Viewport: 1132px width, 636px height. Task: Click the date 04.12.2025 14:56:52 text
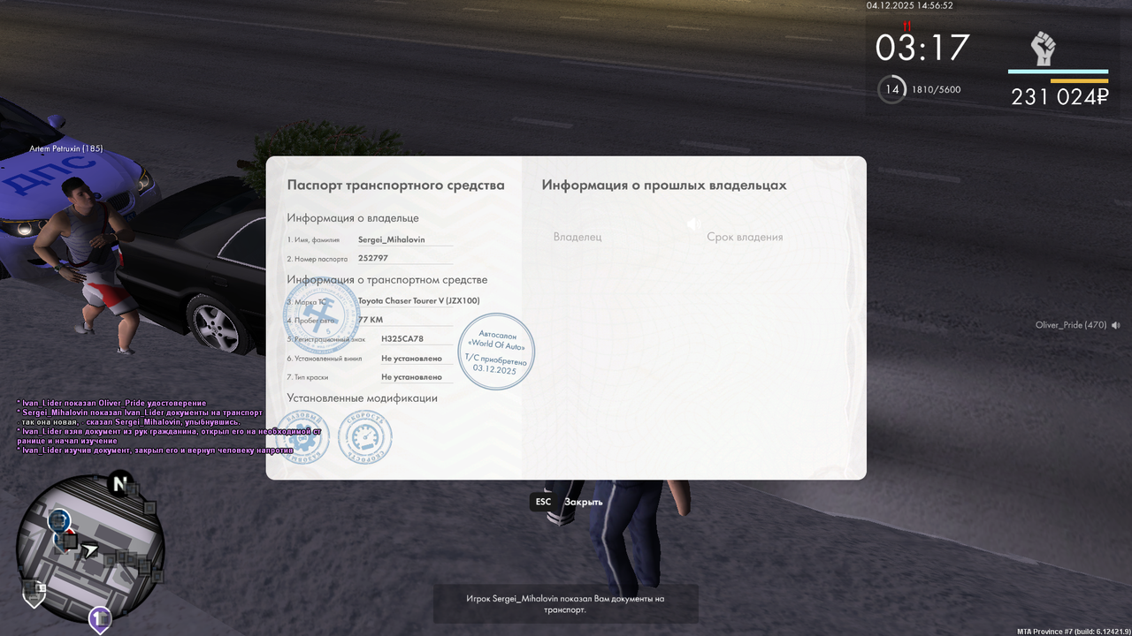(910, 5)
